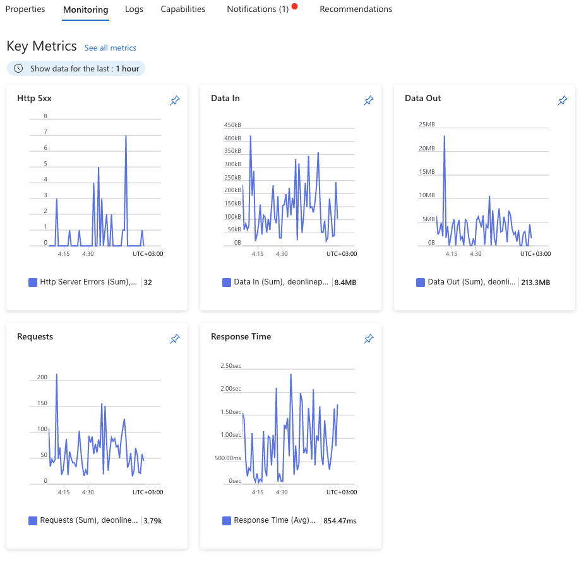Open the See all metrics link
586x567 pixels.
(x=110, y=47)
